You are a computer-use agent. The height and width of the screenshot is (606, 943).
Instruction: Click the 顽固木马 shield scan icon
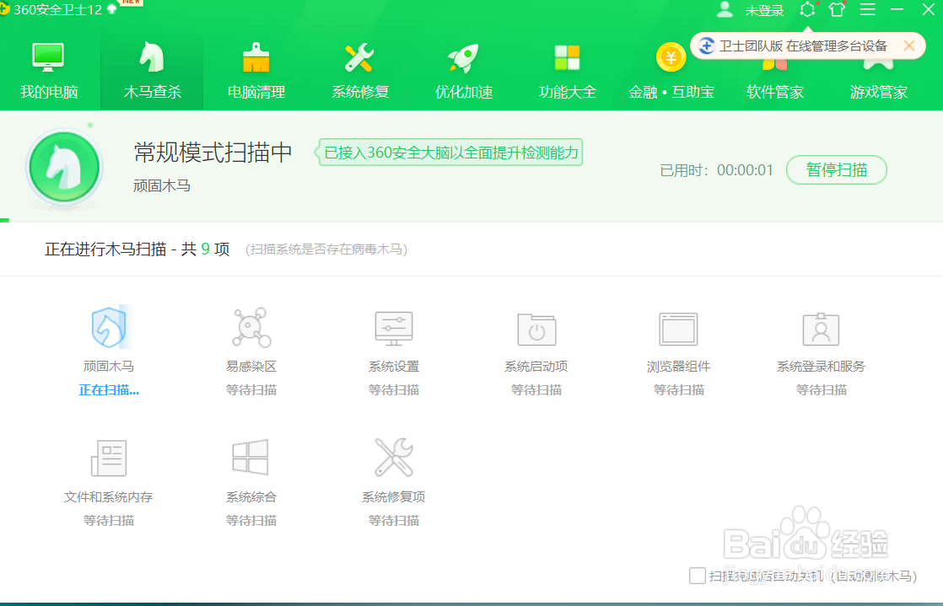(109, 328)
